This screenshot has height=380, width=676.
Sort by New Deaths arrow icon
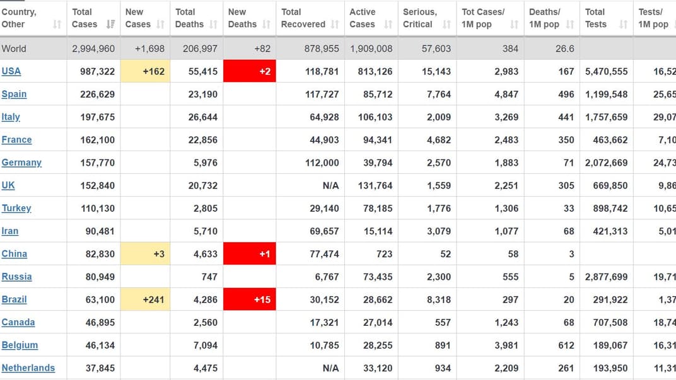(266, 25)
